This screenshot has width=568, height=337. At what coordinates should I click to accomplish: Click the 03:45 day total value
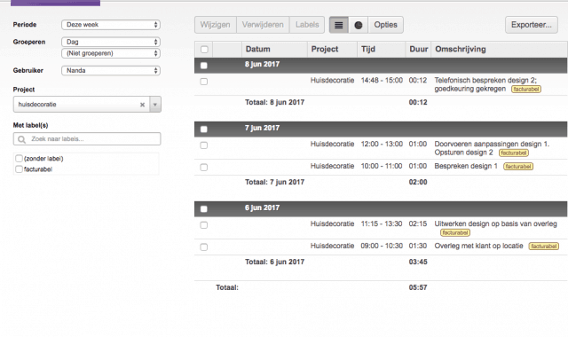[x=418, y=262]
